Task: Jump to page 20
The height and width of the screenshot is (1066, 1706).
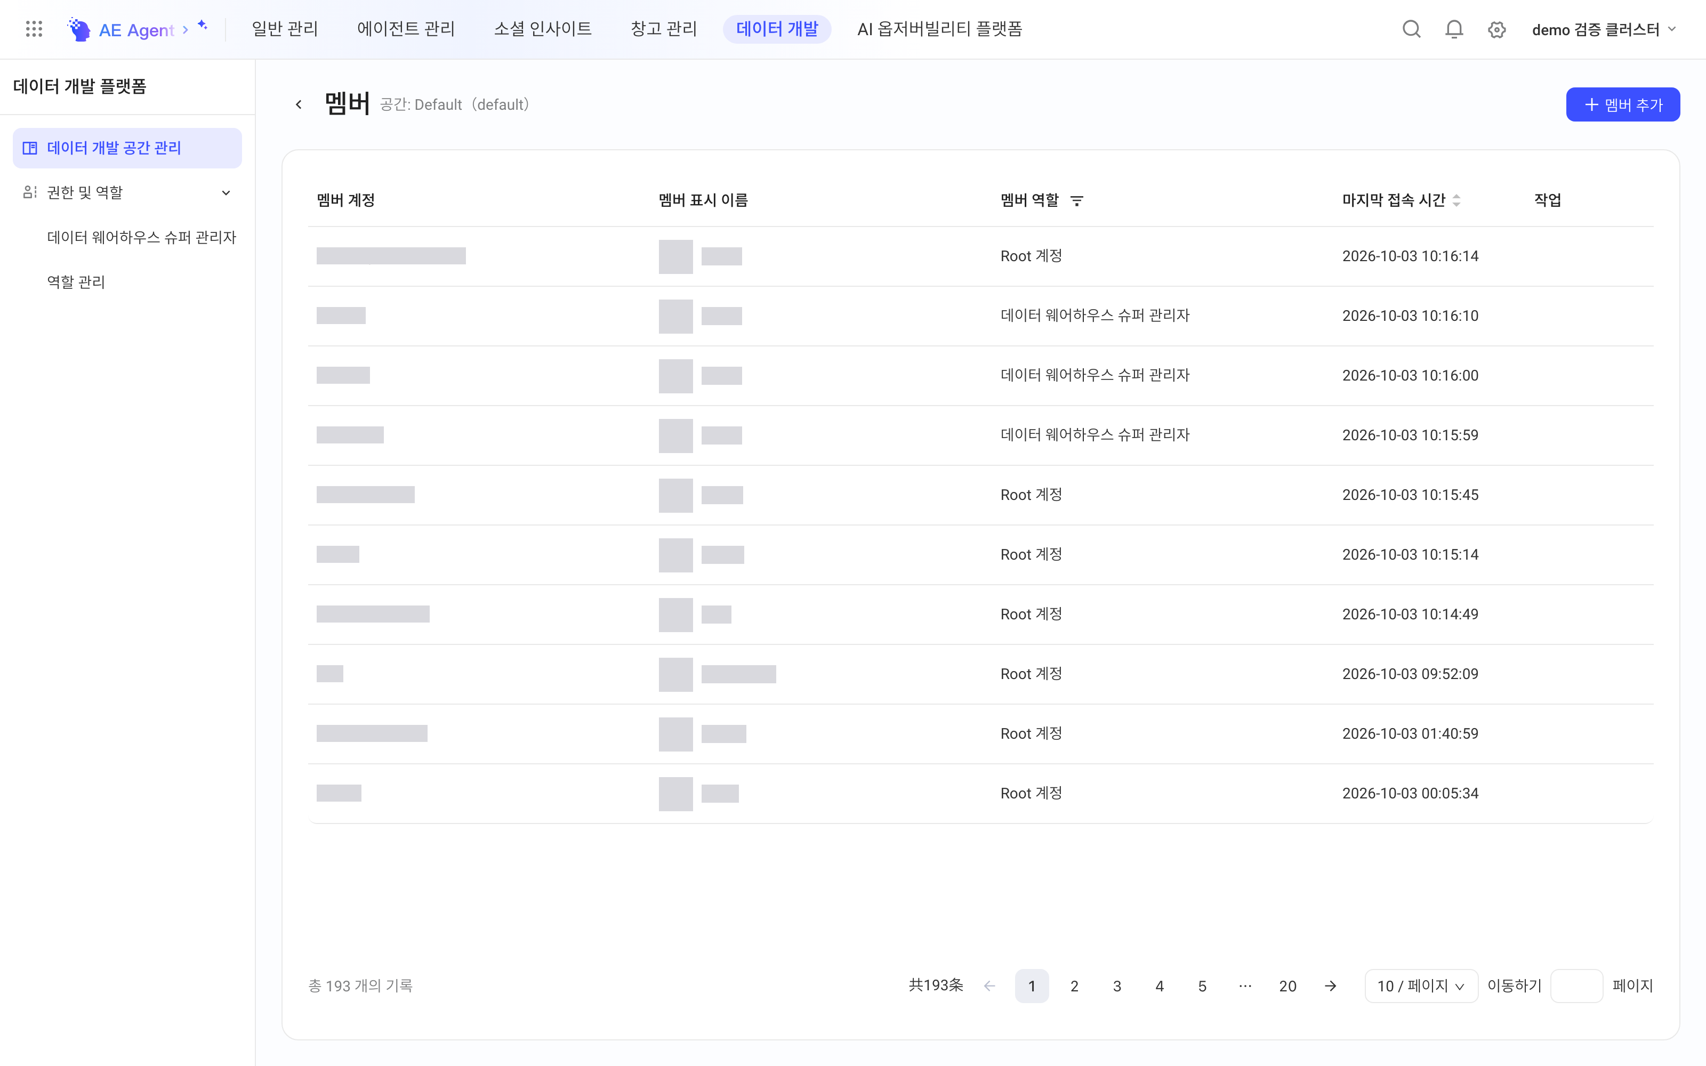Action: (1287, 986)
